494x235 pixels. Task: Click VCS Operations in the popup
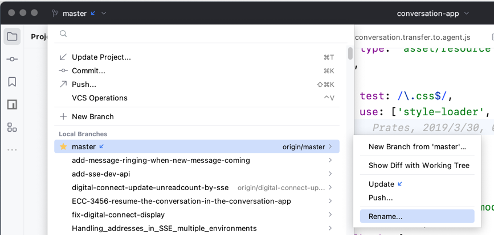click(x=99, y=98)
